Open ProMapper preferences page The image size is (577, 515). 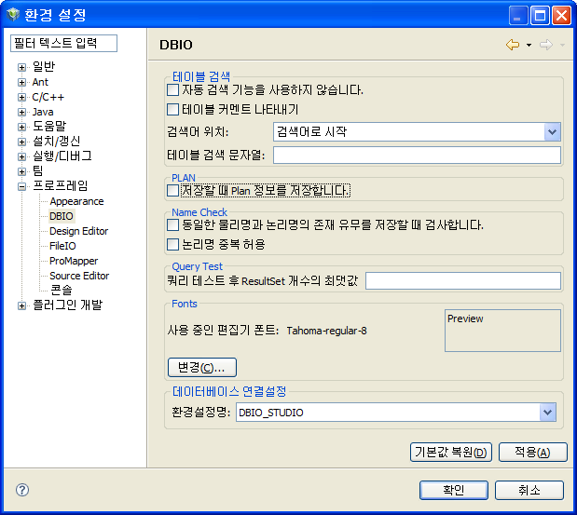(x=74, y=261)
